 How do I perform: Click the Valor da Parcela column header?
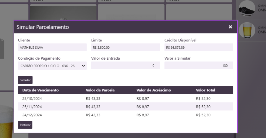(100, 90)
